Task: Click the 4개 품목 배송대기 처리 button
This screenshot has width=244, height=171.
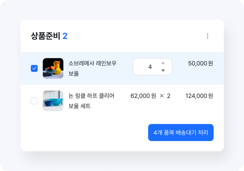Action: click(x=181, y=132)
